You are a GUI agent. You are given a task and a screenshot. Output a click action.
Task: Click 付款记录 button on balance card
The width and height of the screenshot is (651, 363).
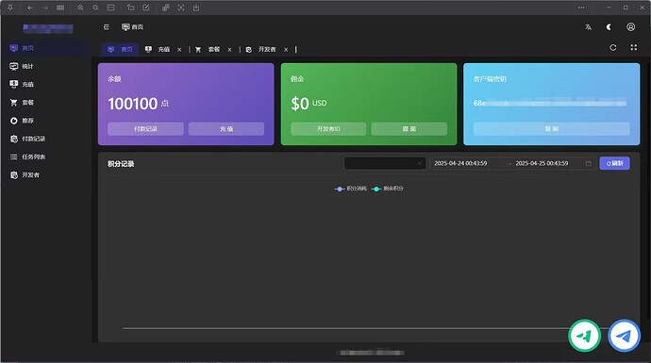pos(145,128)
